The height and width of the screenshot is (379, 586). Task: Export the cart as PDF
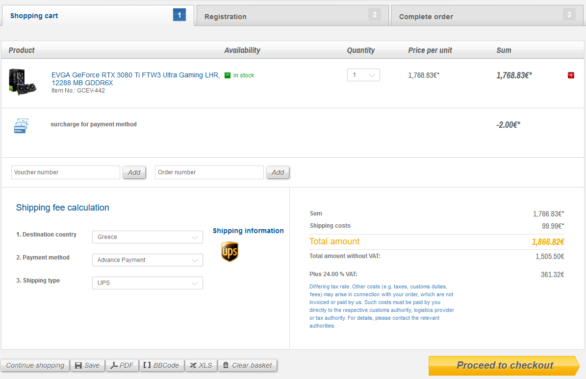pos(122,365)
